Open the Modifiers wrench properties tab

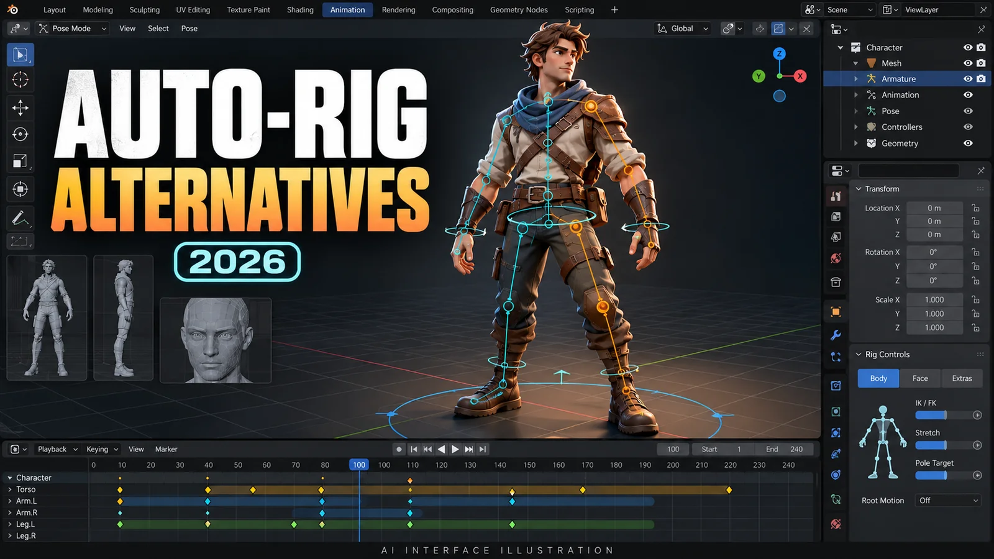click(836, 335)
